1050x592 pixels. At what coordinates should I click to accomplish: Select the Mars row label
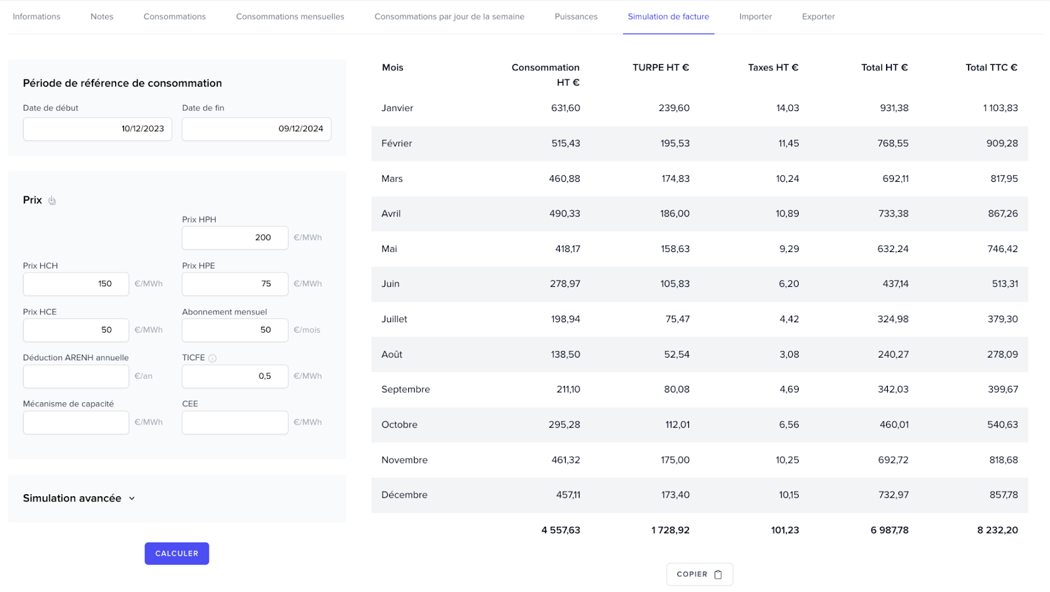tap(392, 179)
